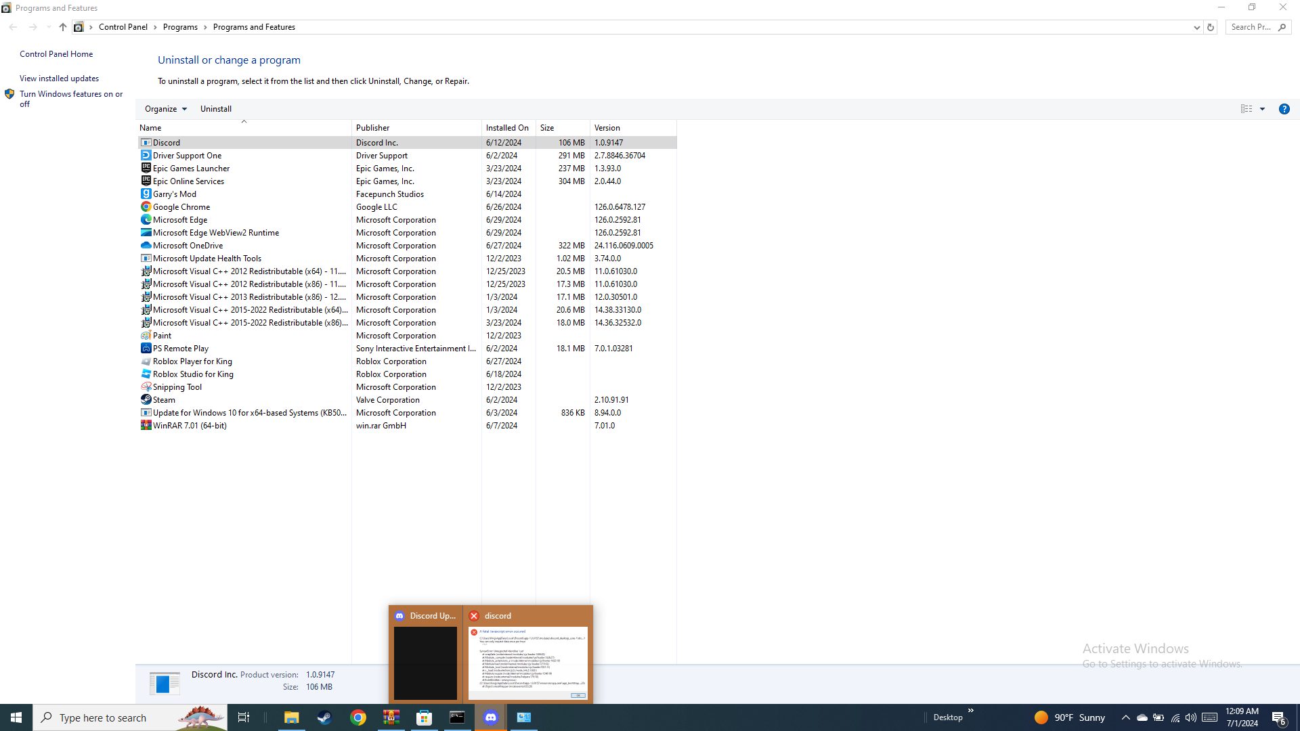Viewport: 1300px width, 731px height.
Task: Open weather widget showing 90°F Sunny
Action: click(1069, 717)
